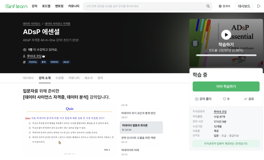Select the 통계 tag

pos(44,62)
